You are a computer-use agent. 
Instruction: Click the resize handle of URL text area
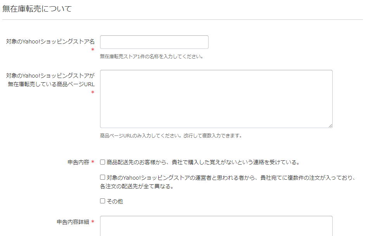330,126
